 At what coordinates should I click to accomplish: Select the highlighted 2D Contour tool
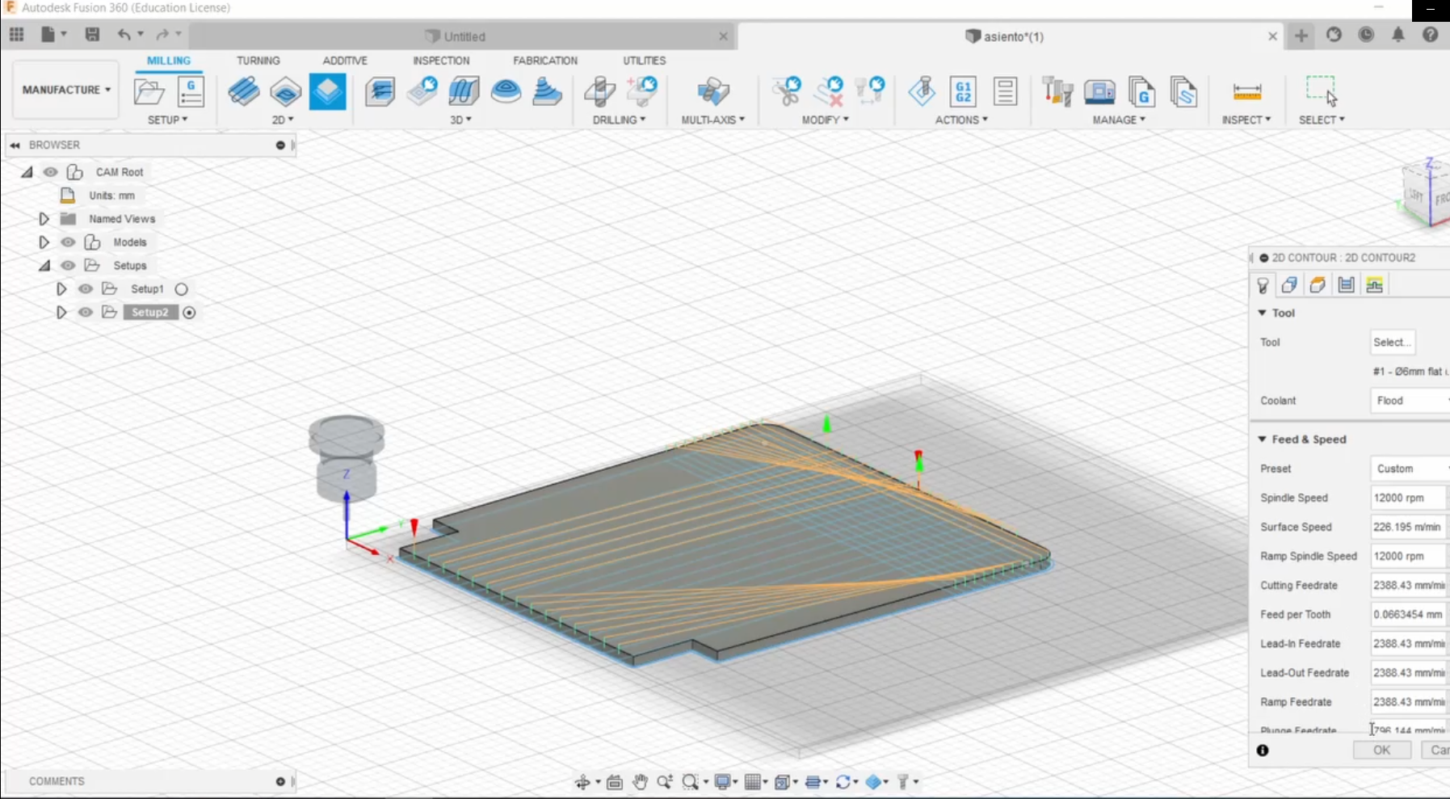coord(327,91)
